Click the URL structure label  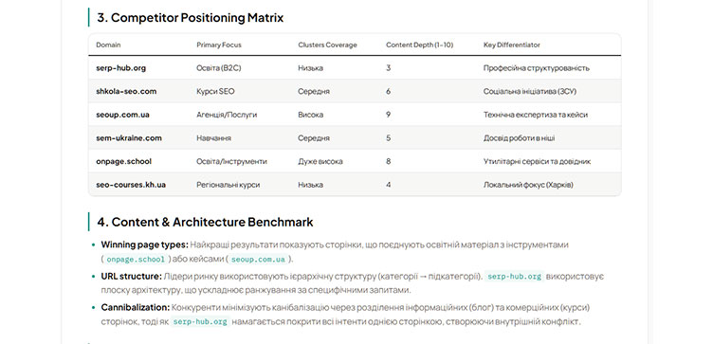pos(132,277)
